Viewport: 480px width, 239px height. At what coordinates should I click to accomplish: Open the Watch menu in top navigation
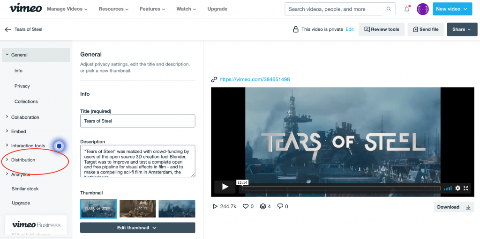coord(186,9)
